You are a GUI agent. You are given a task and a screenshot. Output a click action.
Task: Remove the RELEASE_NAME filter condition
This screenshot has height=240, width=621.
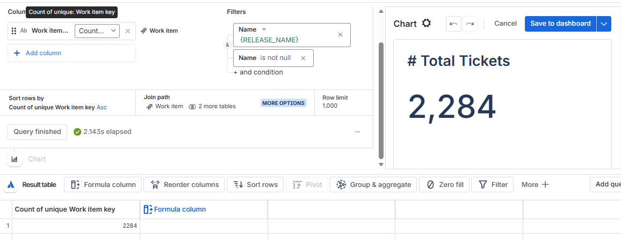[x=340, y=35]
